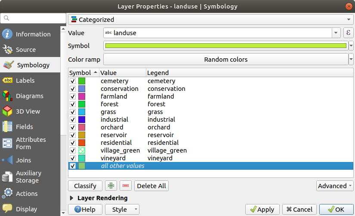Open the expression editor epsilon button

coord(348,33)
